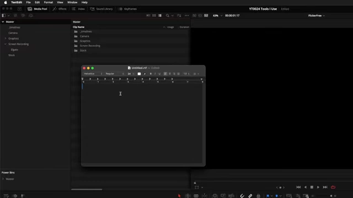Open the media pool sort order icon

179,15
